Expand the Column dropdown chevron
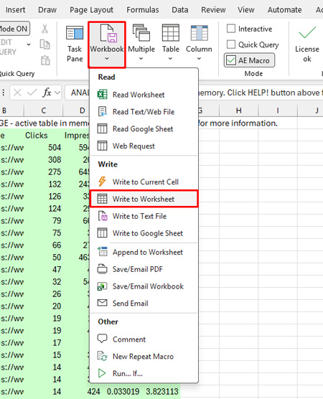The width and height of the screenshot is (323, 399). [199, 59]
